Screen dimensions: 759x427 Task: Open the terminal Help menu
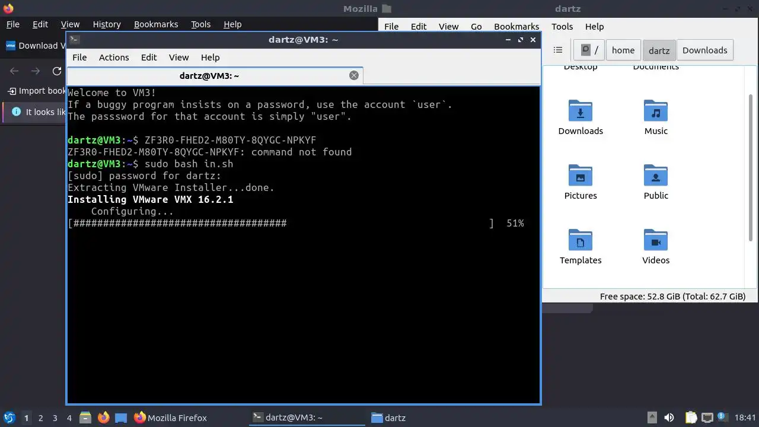[210, 58]
